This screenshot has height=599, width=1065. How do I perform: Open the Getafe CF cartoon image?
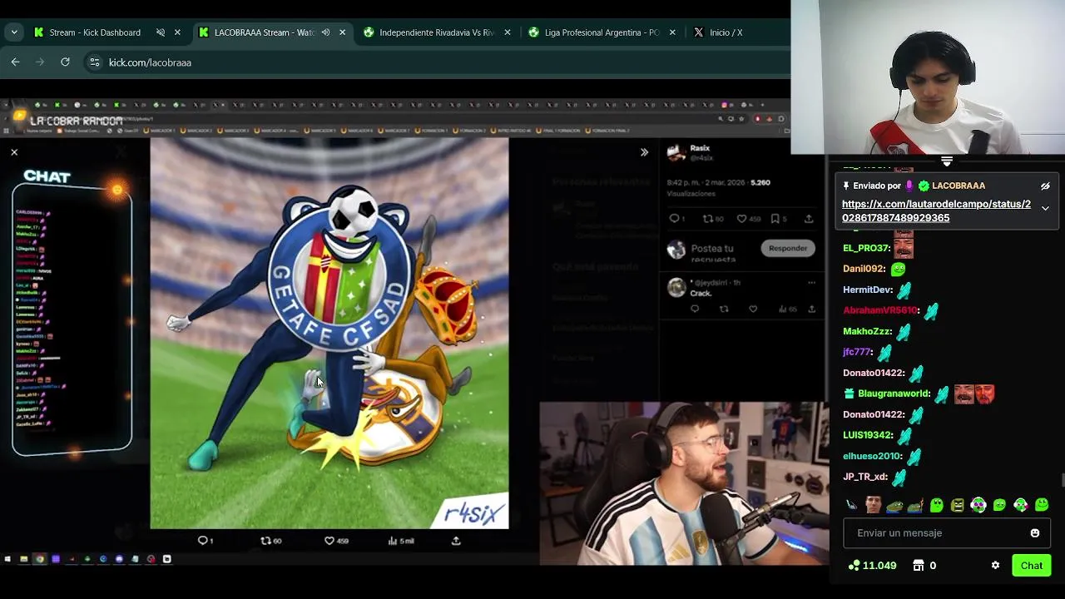point(329,333)
